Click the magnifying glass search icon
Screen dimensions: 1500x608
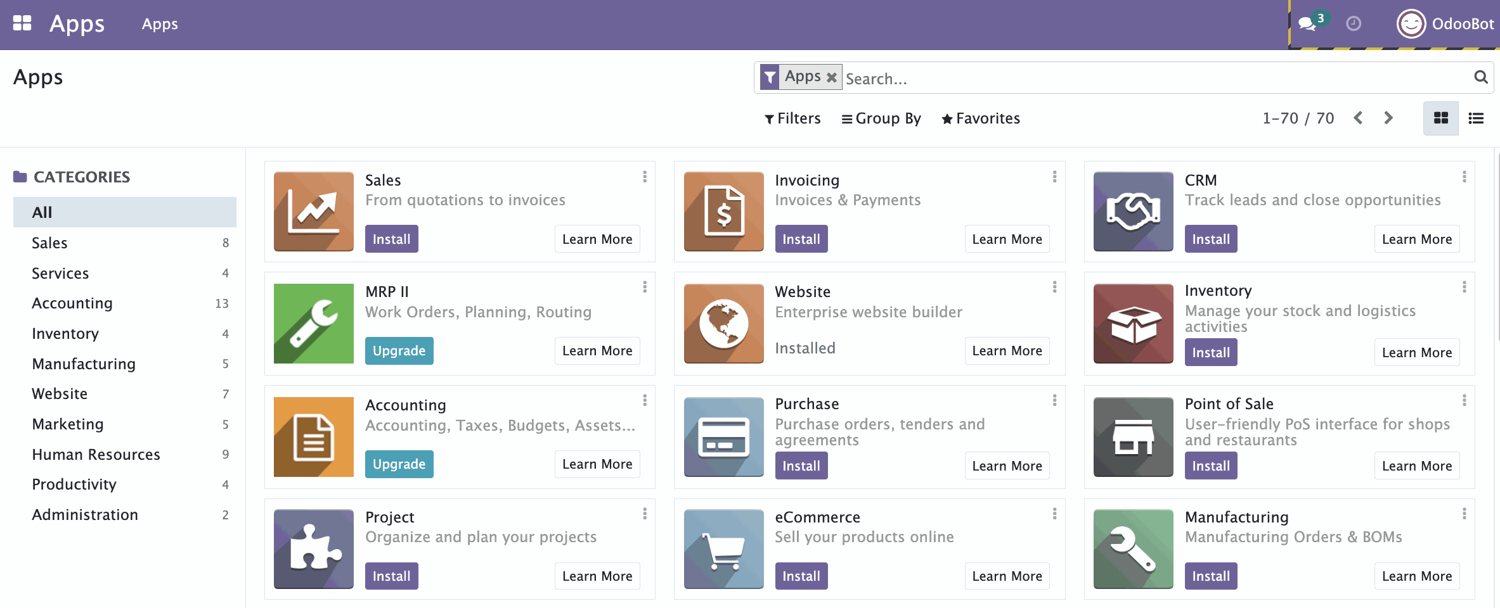pyautogui.click(x=1480, y=77)
